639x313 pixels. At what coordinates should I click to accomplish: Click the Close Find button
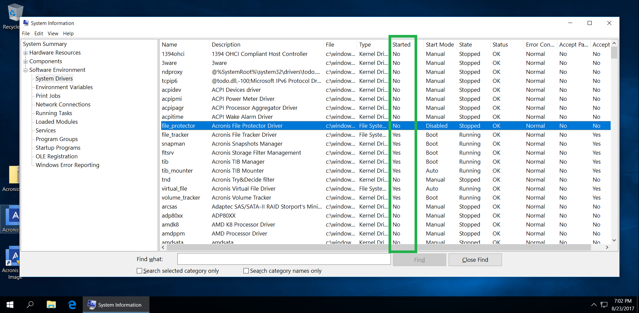[475, 260]
